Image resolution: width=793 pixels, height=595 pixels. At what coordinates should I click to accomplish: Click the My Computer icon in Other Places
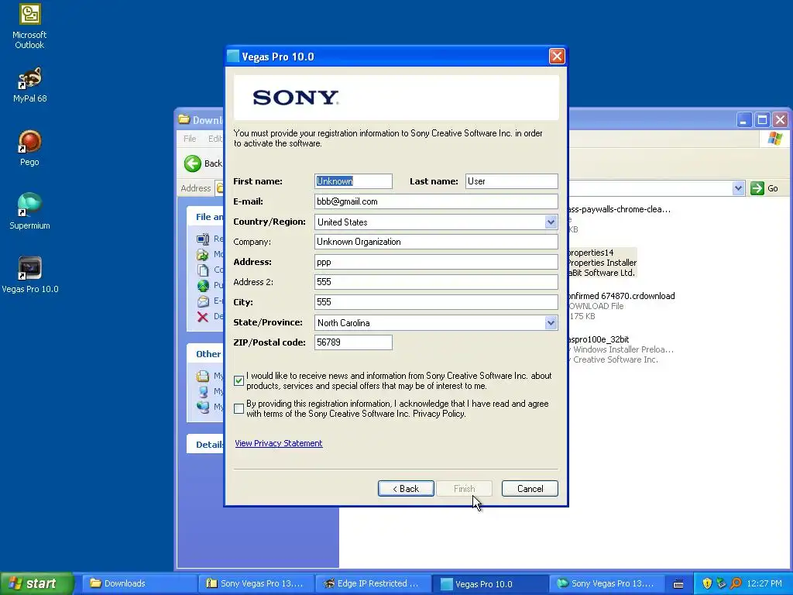coord(203,391)
